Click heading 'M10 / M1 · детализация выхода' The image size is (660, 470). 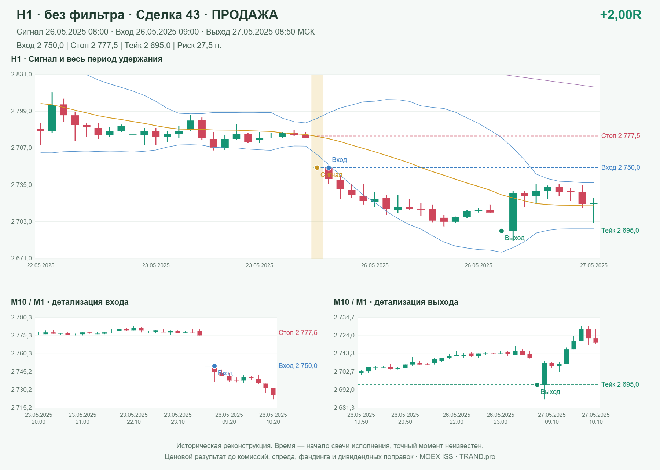coord(396,302)
